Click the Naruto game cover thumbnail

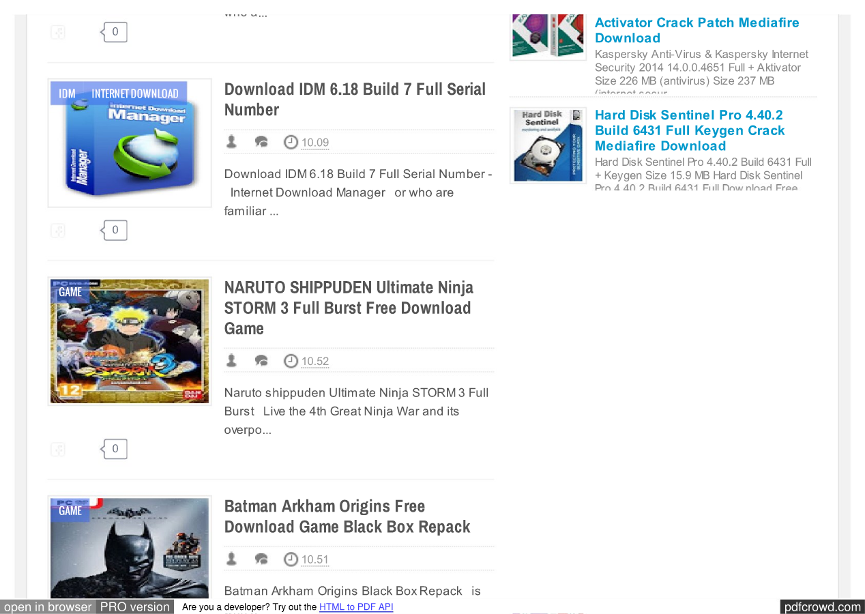point(130,341)
